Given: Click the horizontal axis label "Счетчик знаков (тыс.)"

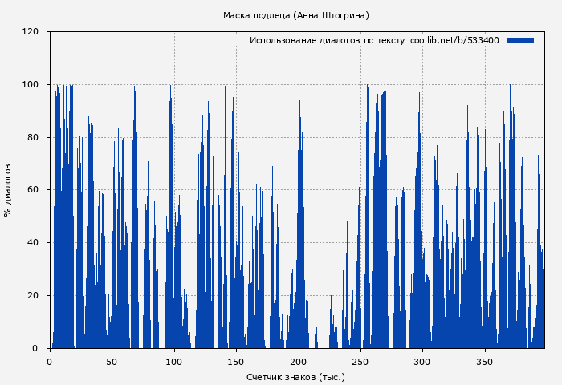Looking at the screenshot, I should [x=296, y=376].
